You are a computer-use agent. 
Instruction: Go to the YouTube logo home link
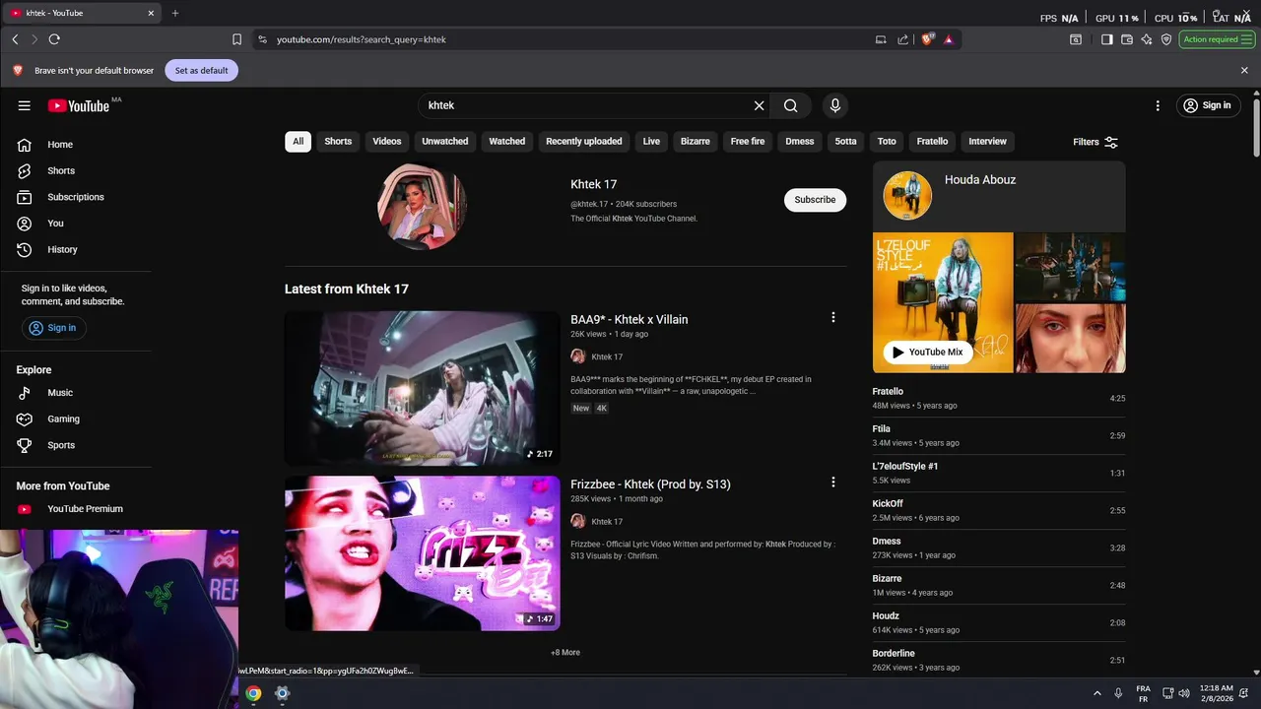coord(78,105)
